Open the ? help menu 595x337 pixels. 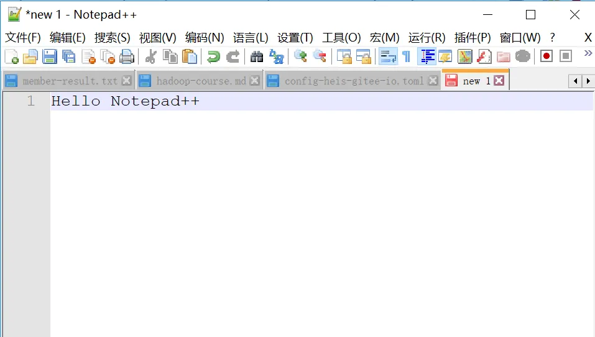(553, 37)
